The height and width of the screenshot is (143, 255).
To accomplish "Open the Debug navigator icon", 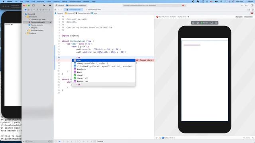I will pos(43,10).
